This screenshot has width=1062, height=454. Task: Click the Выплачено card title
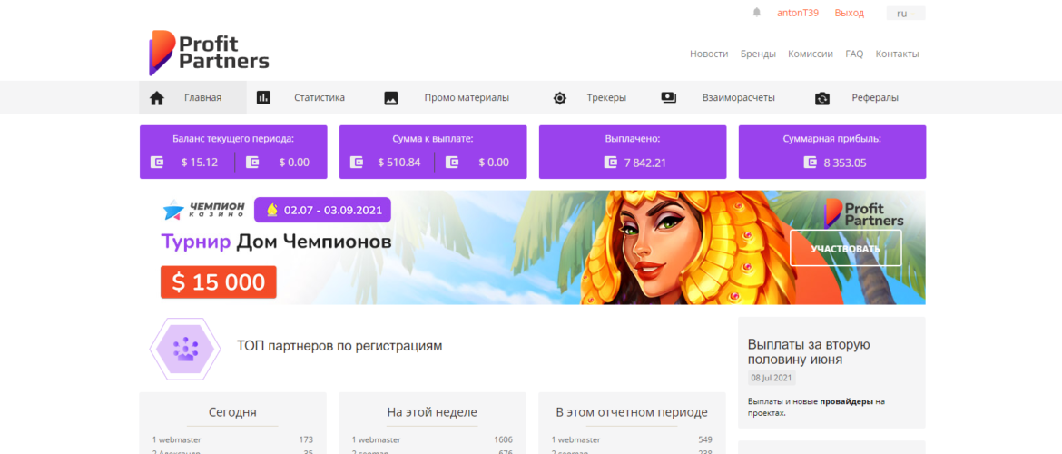click(632, 139)
